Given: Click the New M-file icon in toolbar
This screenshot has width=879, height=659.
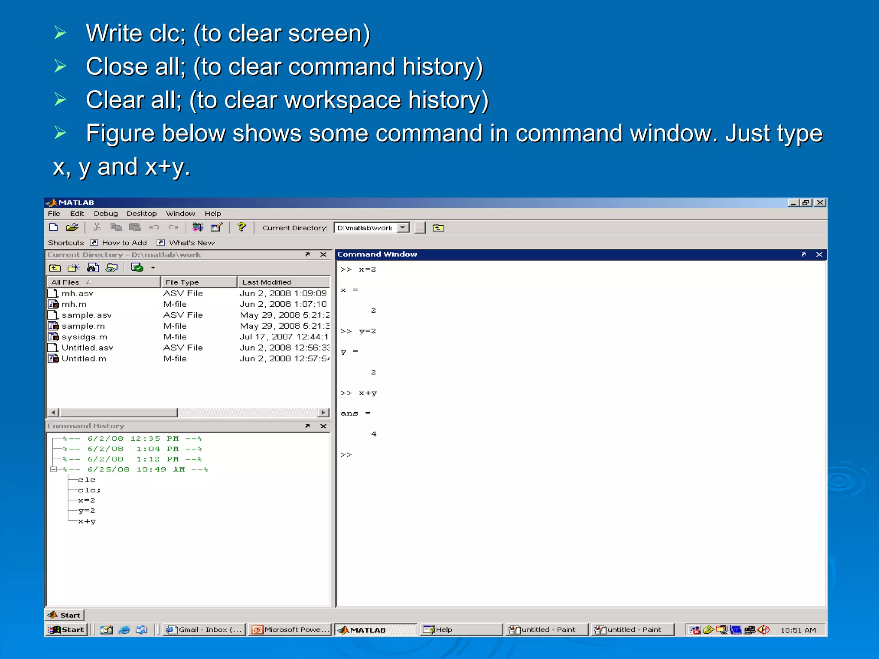Looking at the screenshot, I should coord(54,227).
